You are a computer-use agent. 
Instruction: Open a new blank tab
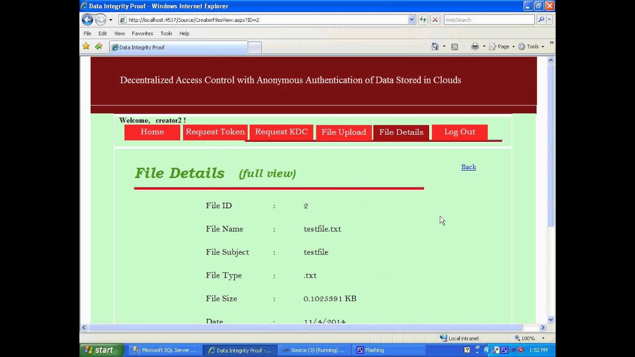(x=254, y=48)
